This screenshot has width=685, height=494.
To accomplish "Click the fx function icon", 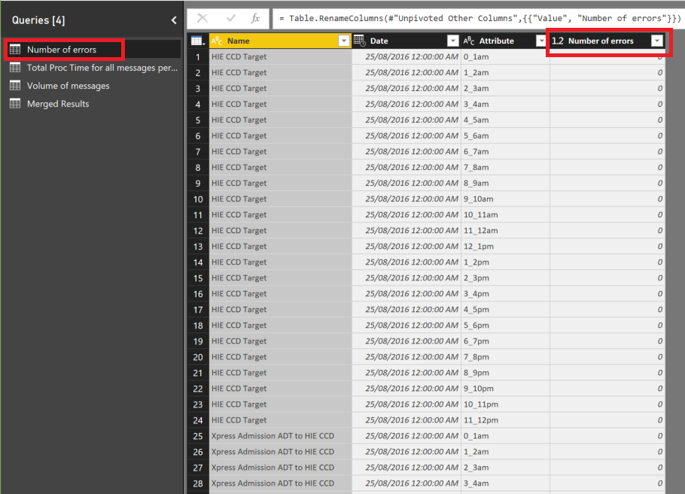I will coord(255,18).
